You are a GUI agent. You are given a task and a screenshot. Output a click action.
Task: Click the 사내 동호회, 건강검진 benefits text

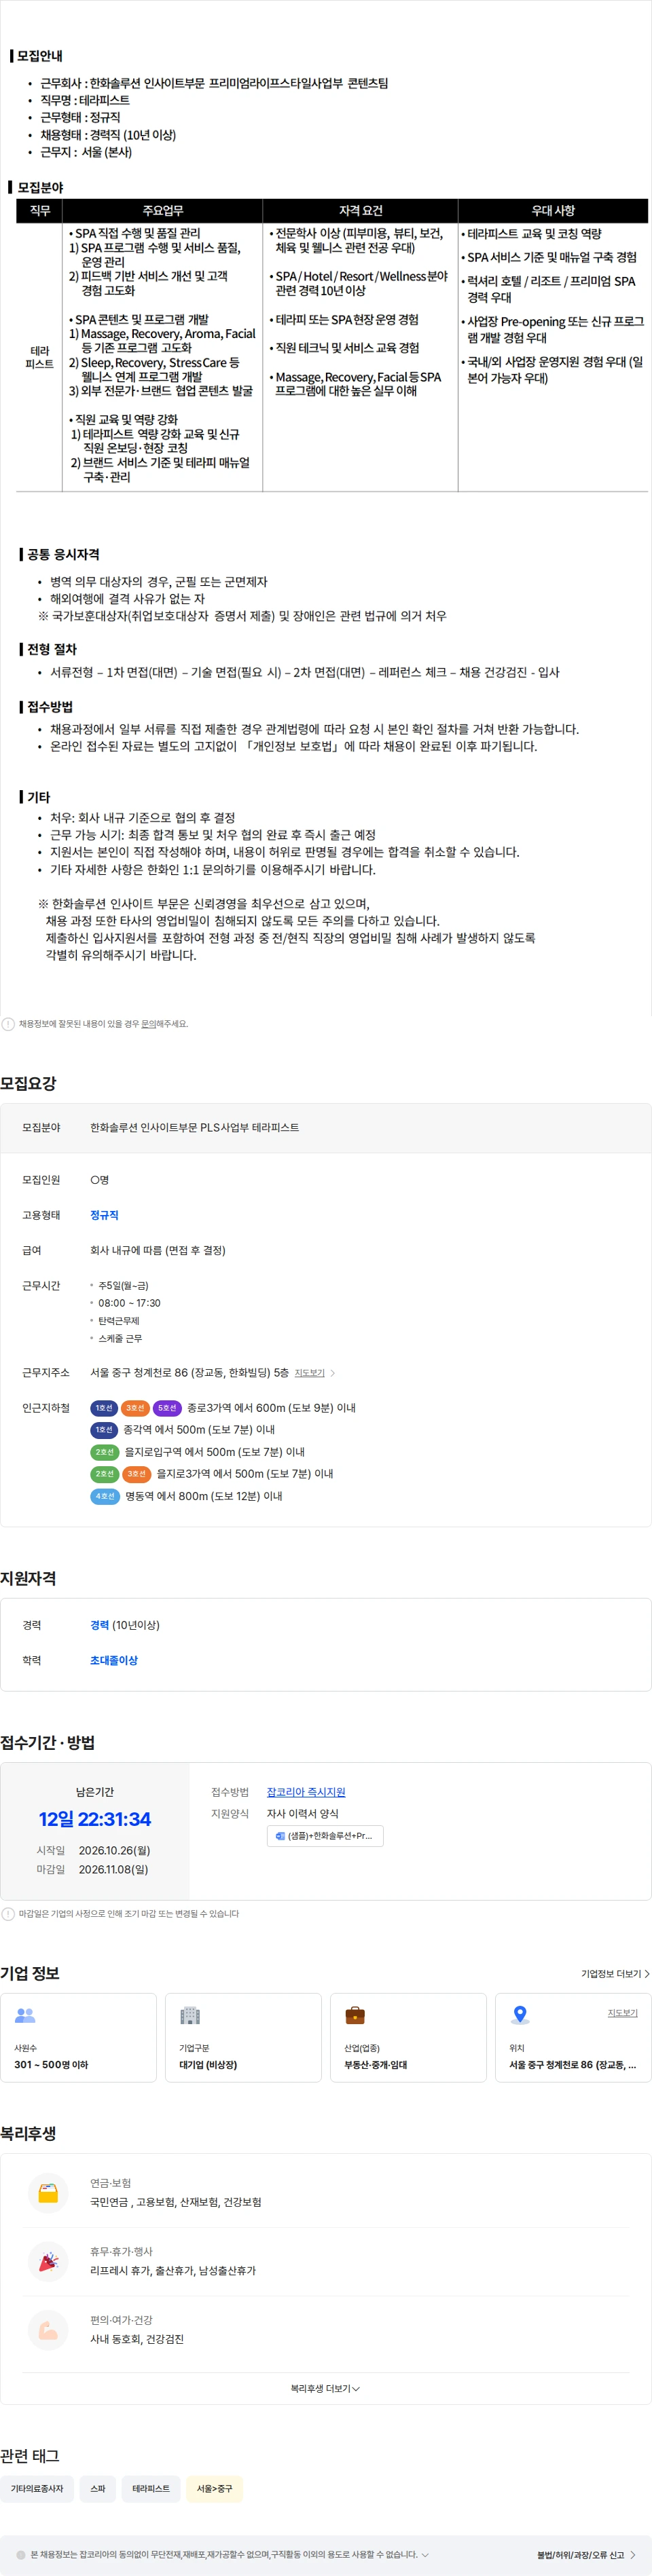137,2339
